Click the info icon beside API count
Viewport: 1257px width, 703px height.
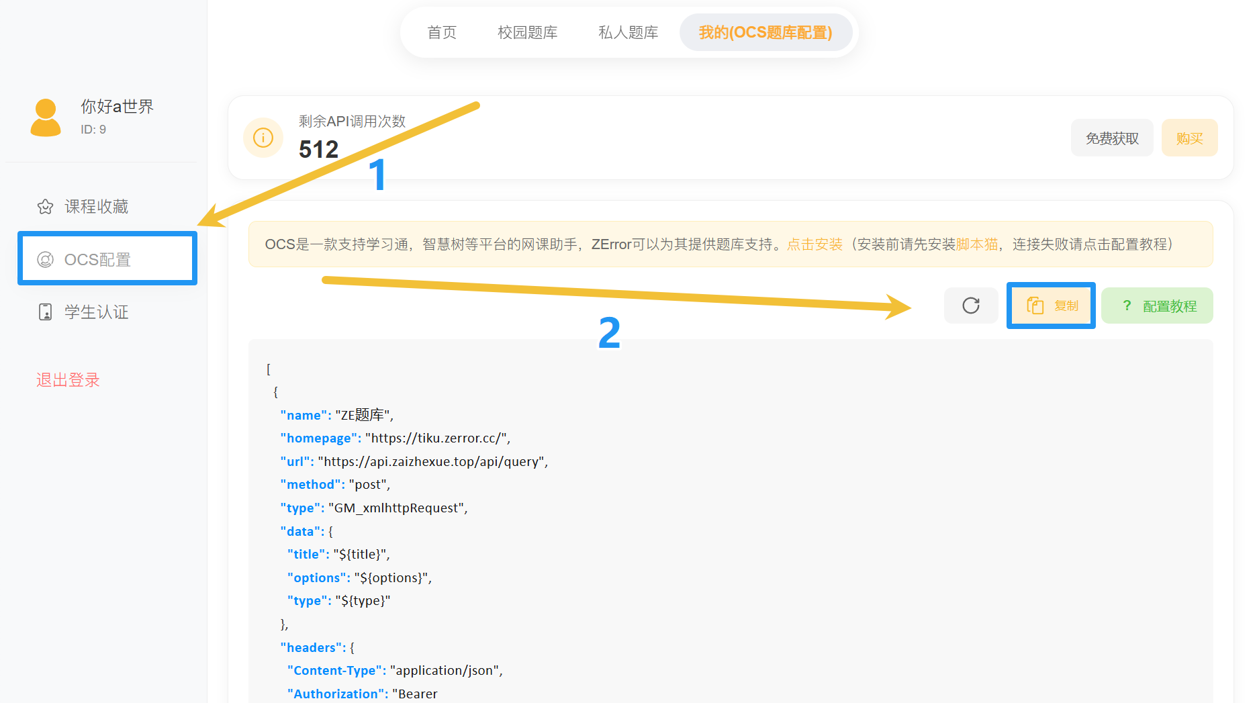(263, 138)
